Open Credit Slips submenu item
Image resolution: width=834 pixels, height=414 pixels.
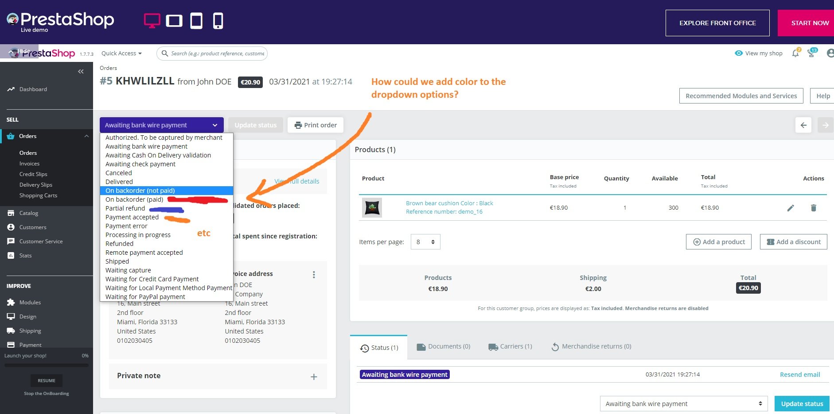click(33, 174)
